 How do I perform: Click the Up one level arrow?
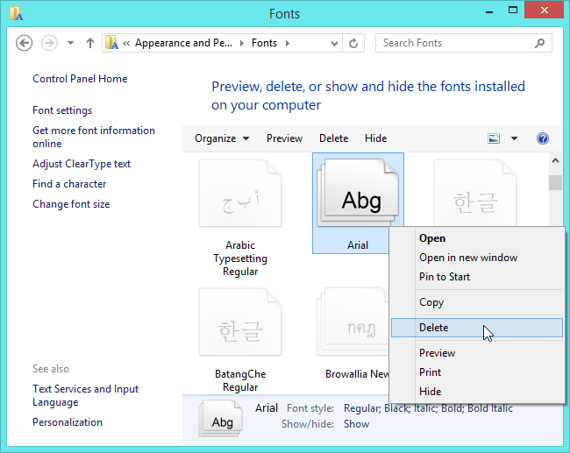[x=90, y=43]
